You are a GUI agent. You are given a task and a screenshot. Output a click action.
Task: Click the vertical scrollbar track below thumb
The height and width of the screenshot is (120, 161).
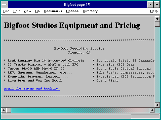click(157, 64)
